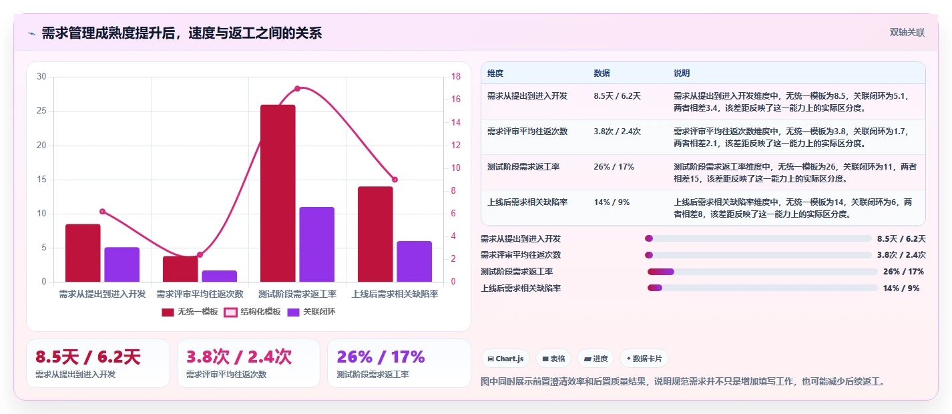Click the 上线后需求相关缺陷率 progress bar
The height and width of the screenshot is (414, 952).
click(762, 288)
